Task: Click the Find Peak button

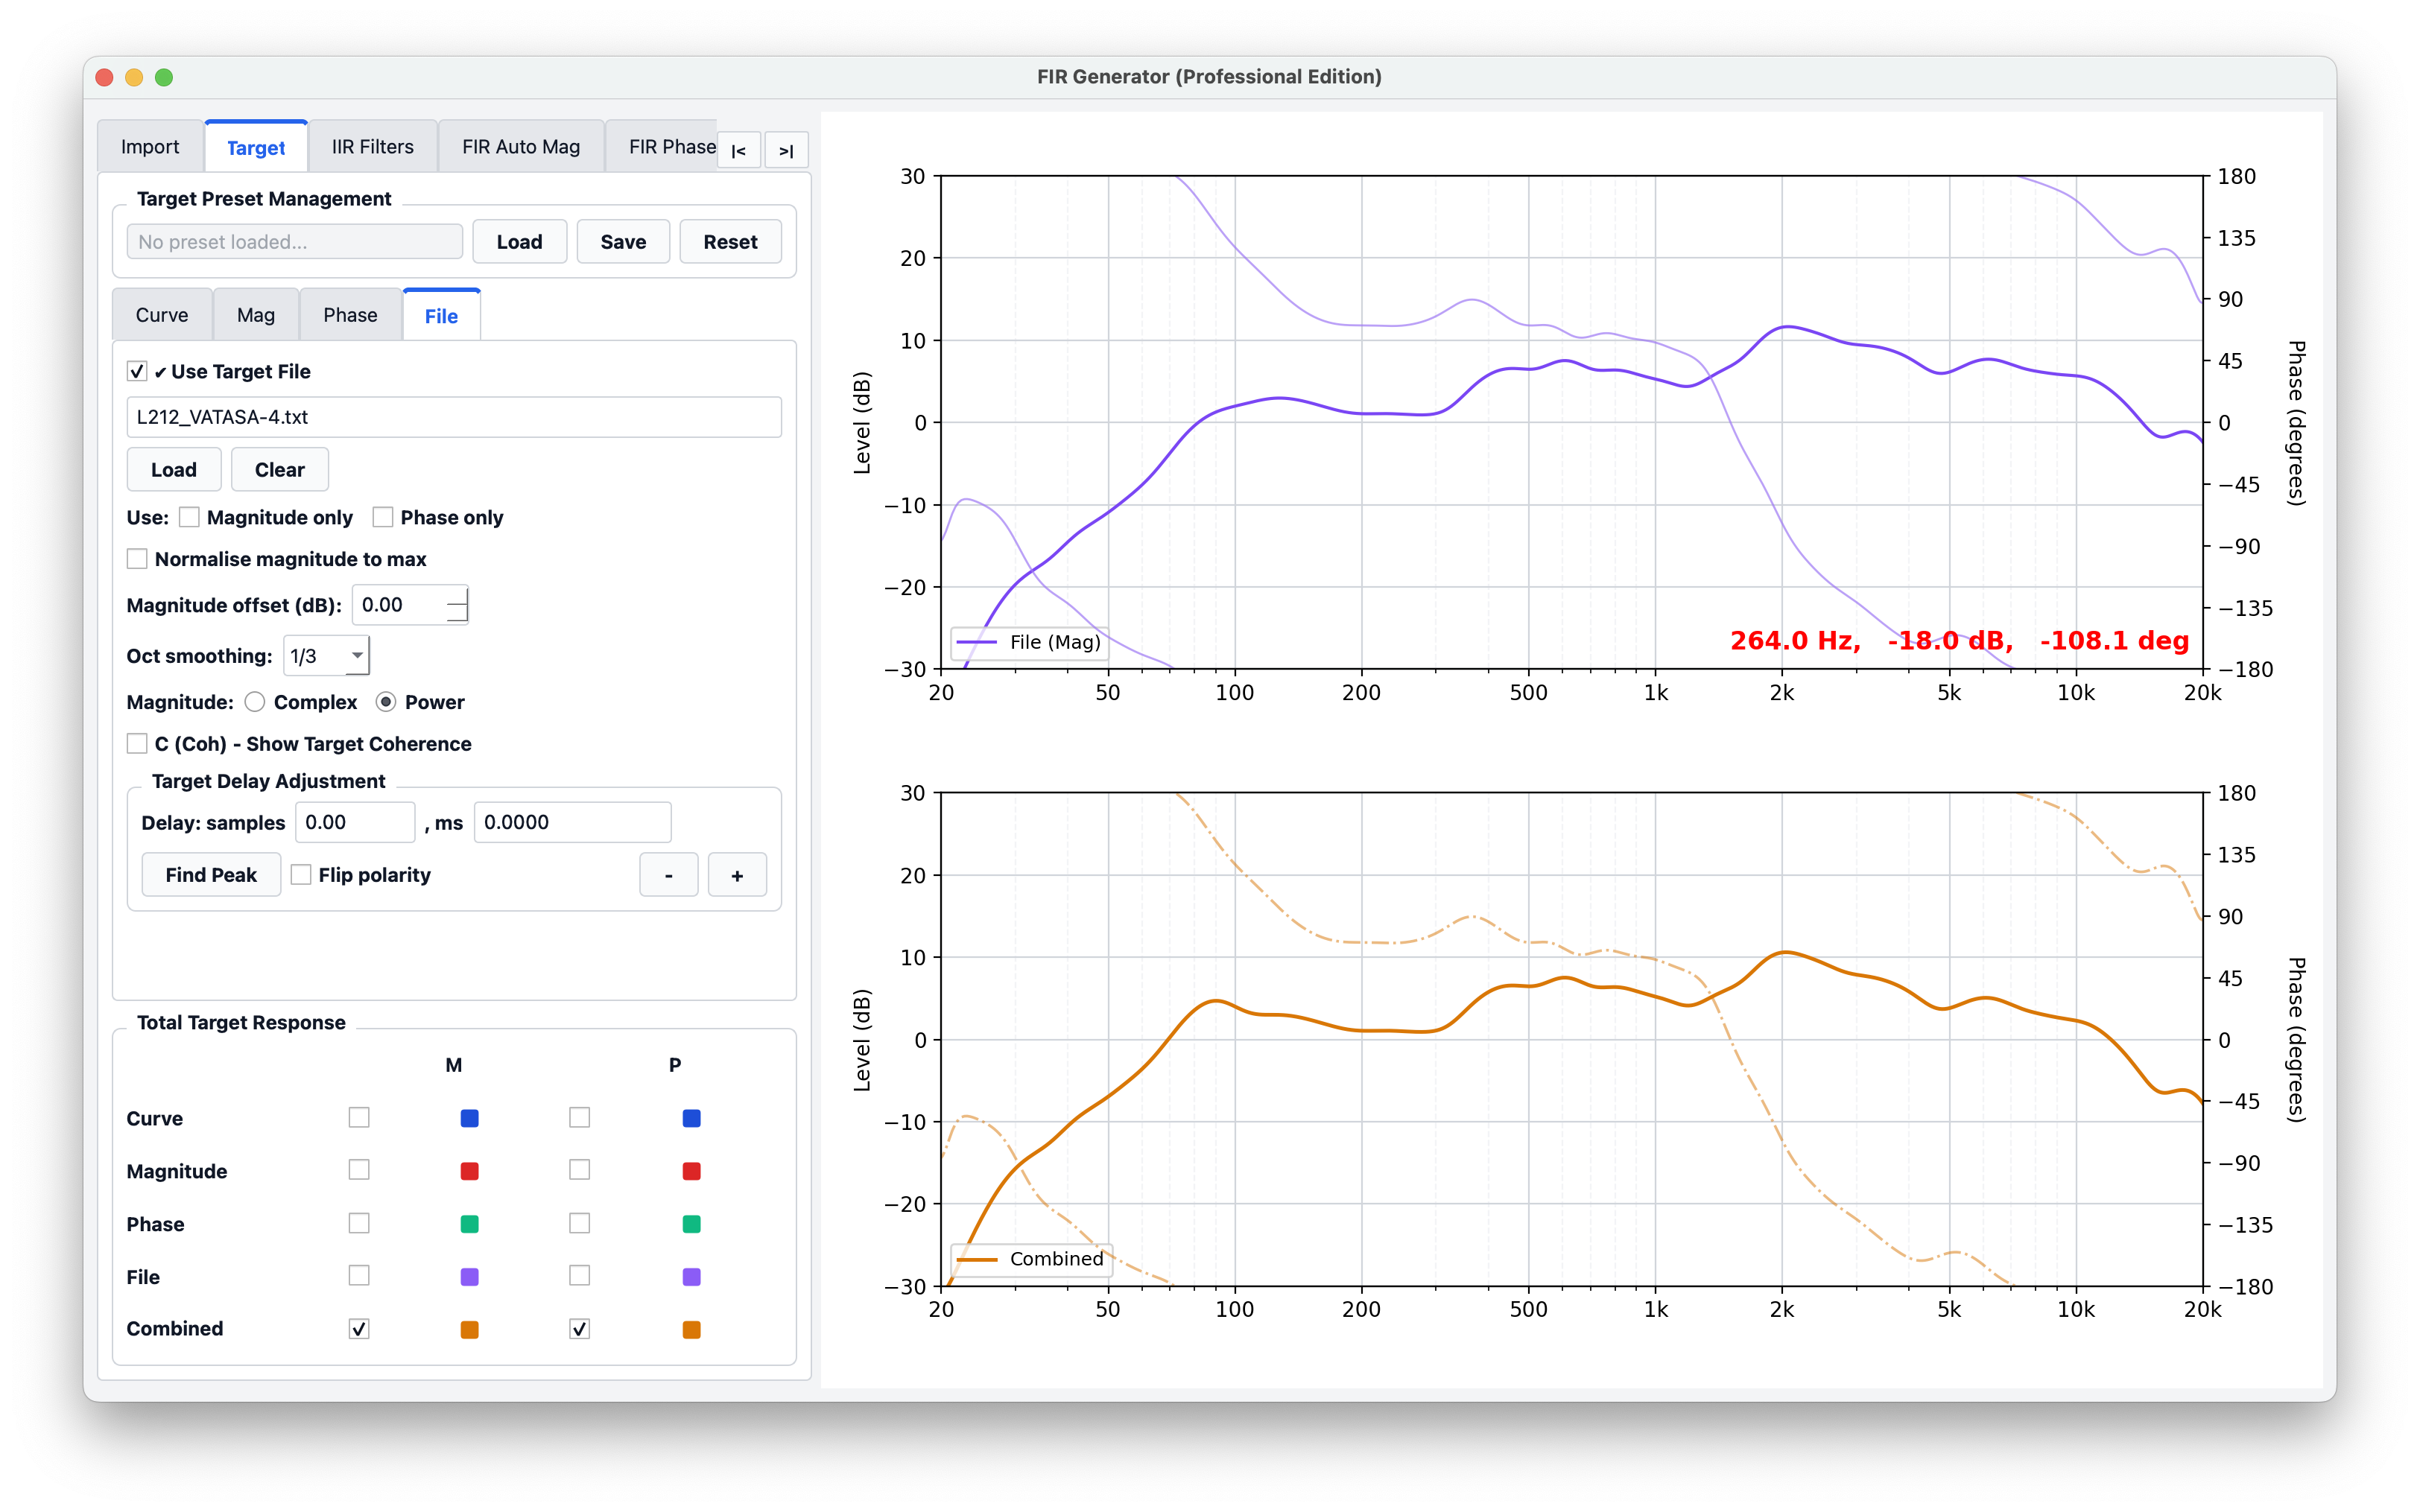Action: coord(211,875)
